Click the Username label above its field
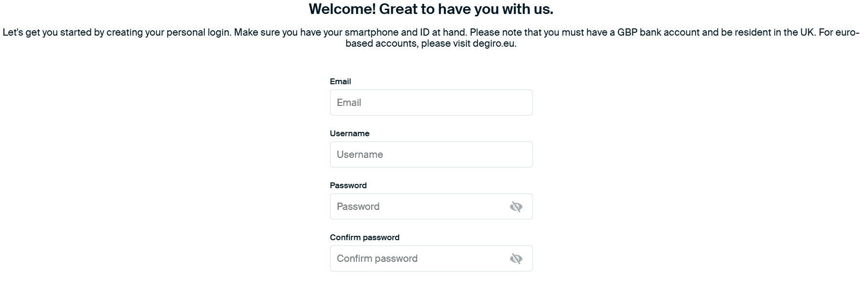Screen dimensions: 868x283 (x=349, y=133)
